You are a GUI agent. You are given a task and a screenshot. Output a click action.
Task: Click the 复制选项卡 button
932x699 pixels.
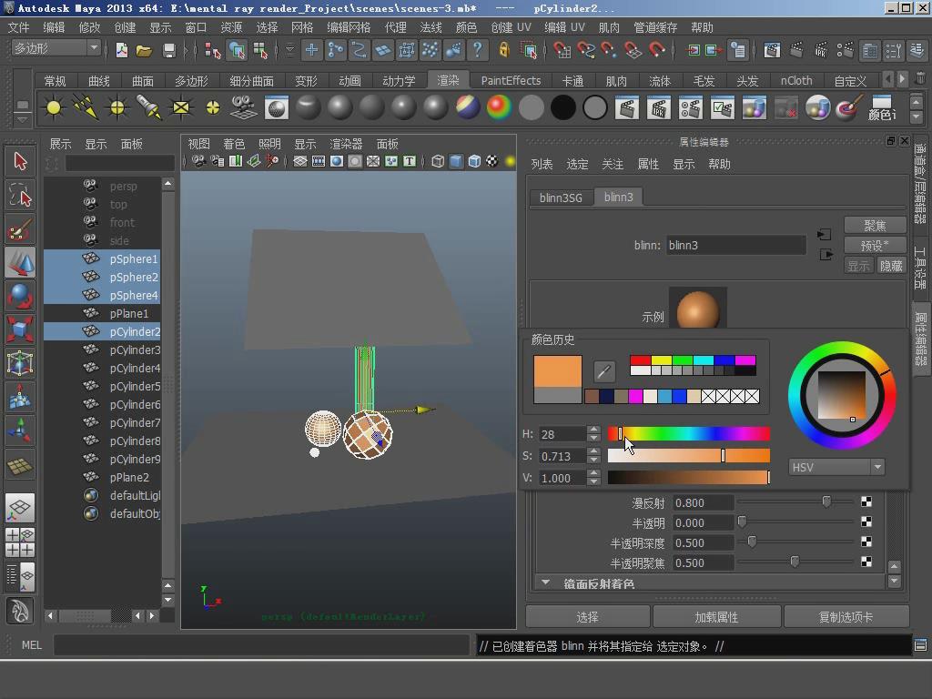tap(846, 617)
